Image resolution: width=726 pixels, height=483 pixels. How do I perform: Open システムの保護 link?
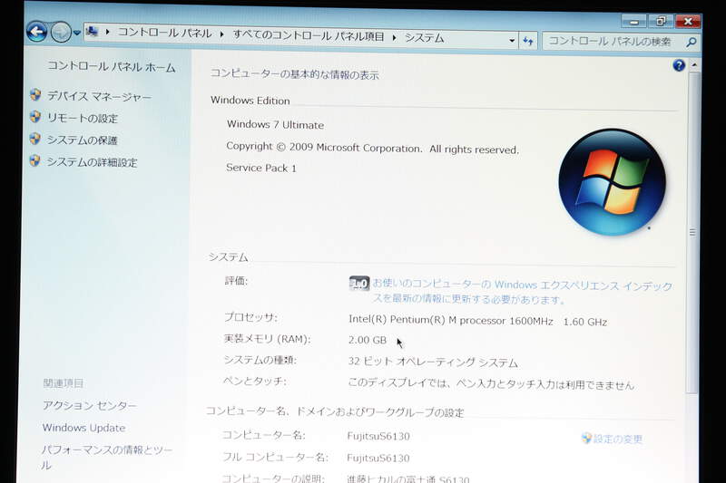coord(82,140)
